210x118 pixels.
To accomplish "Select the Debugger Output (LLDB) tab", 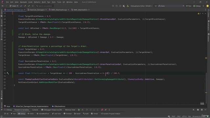I will tap(52, 110).
